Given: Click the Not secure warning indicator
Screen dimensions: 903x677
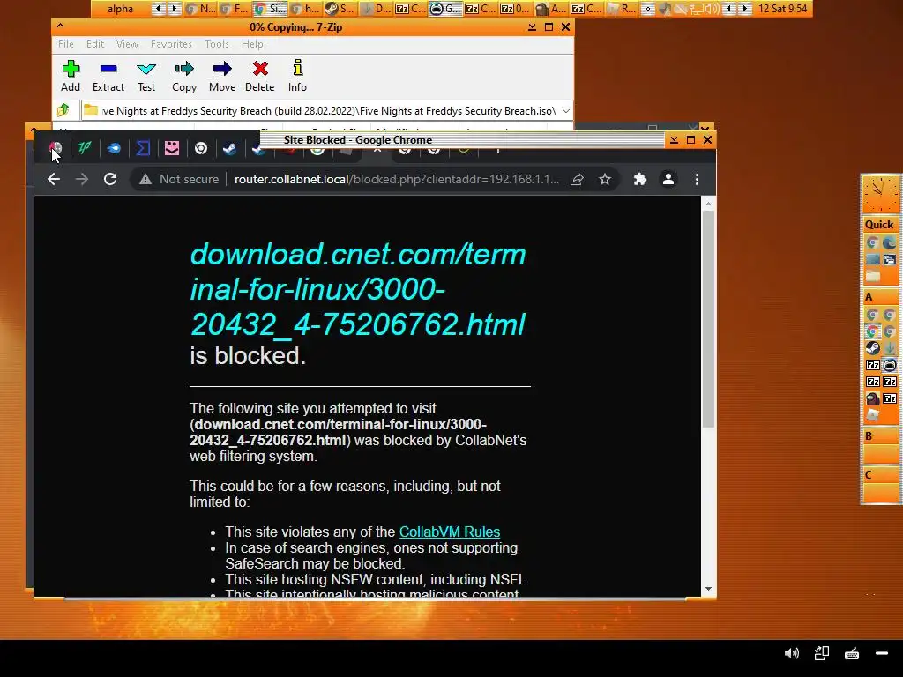Looking at the screenshot, I should 179,179.
